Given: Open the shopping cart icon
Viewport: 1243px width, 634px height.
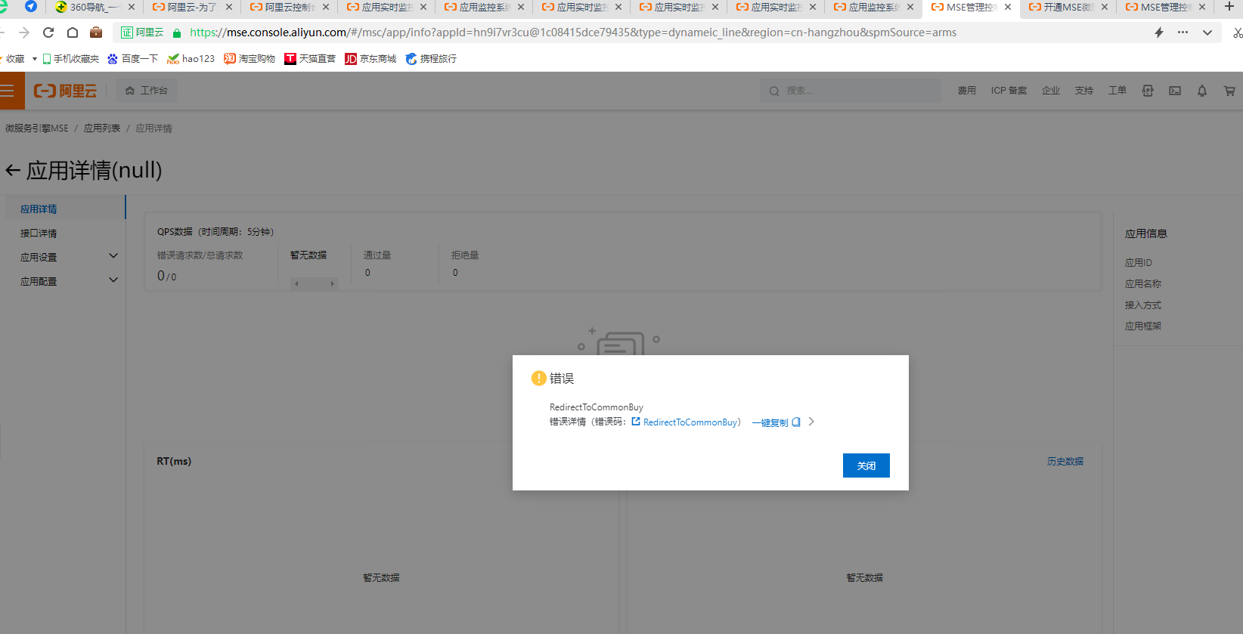Looking at the screenshot, I should (x=1229, y=91).
